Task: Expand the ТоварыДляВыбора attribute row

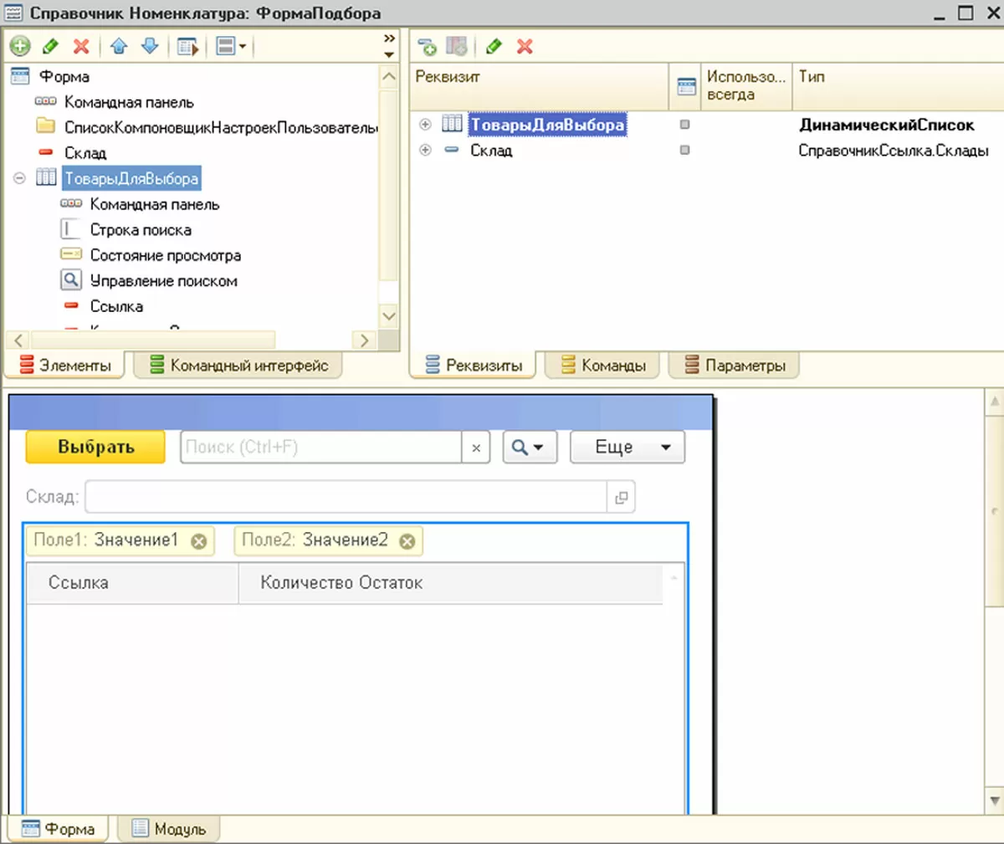Action: point(425,125)
